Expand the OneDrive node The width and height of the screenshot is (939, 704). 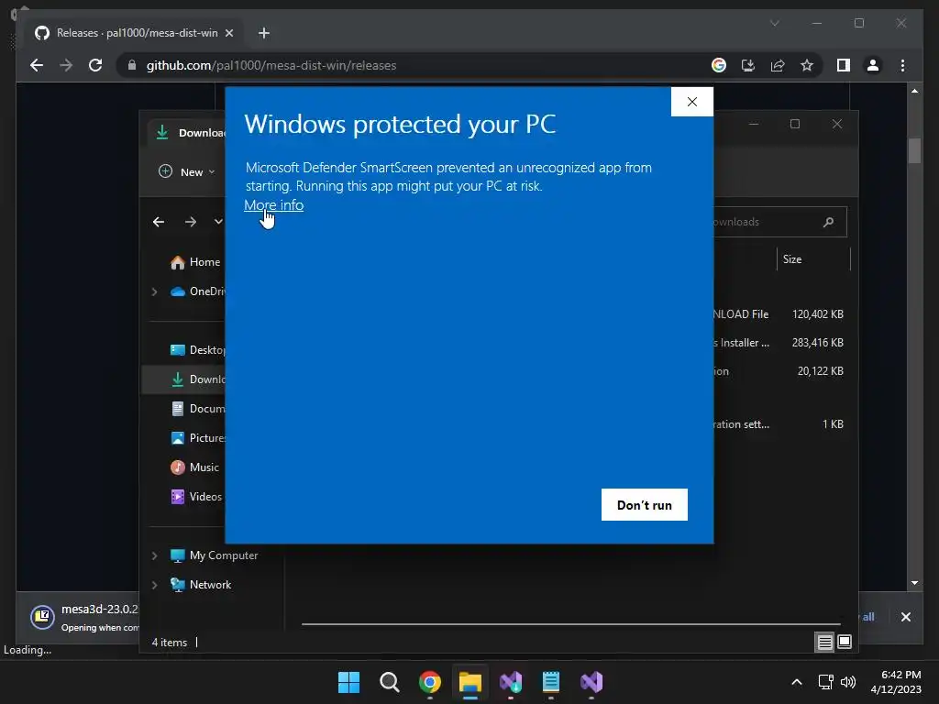click(154, 291)
